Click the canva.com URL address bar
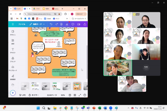 coord(40,14)
